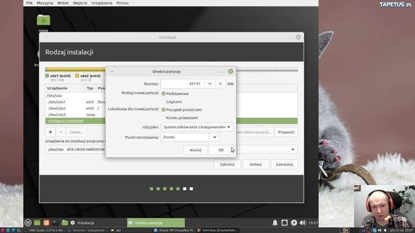Select the dostępna przestrzeń row
The width and height of the screenshot is (415, 233).
pyautogui.click(x=171, y=121)
